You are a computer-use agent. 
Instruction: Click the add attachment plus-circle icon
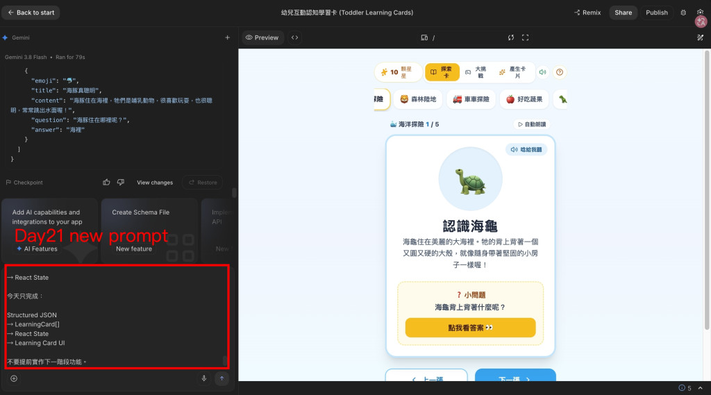click(14, 378)
